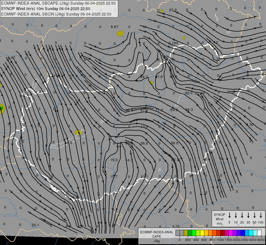This screenshot has width=266, height=245.
Task: Pick the dark green CAPE legend swatch
Action: point(190,233)
